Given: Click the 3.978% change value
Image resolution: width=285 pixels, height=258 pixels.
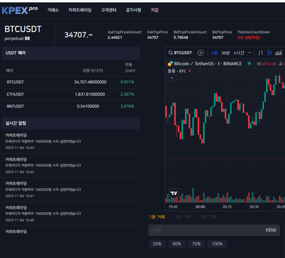Looking at the screenshot, I should (127, 106).
